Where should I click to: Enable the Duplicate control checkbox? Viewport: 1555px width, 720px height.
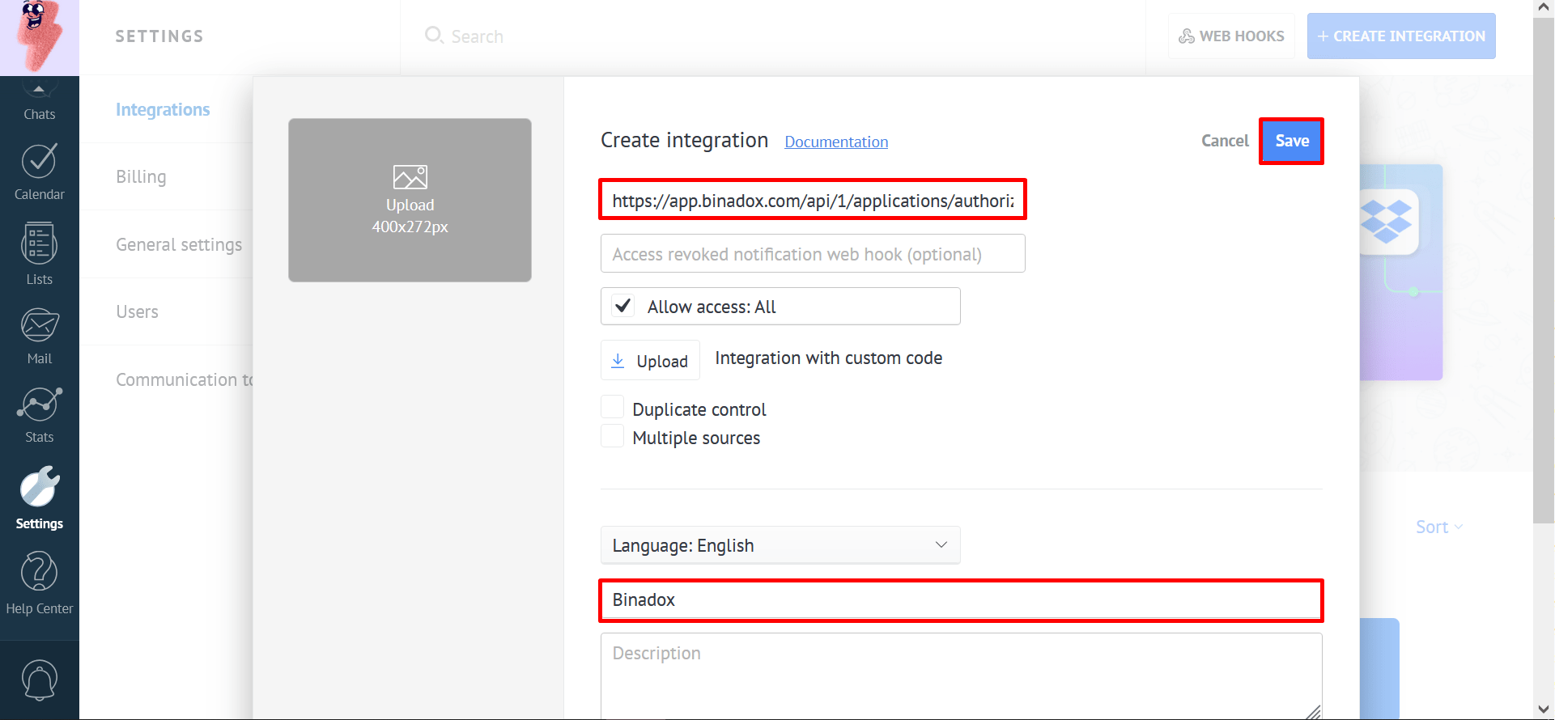click(613, 408)
